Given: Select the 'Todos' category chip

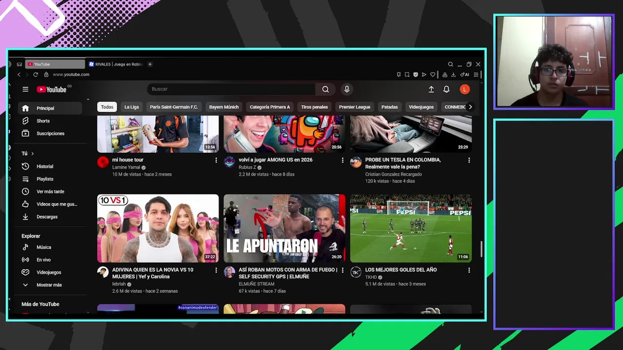Looking at the screenshot, I should click(x=107, y=107).
